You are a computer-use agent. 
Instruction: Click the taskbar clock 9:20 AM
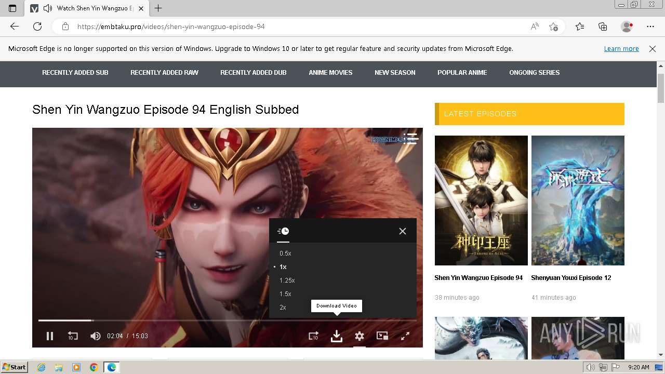click(639, 367)
